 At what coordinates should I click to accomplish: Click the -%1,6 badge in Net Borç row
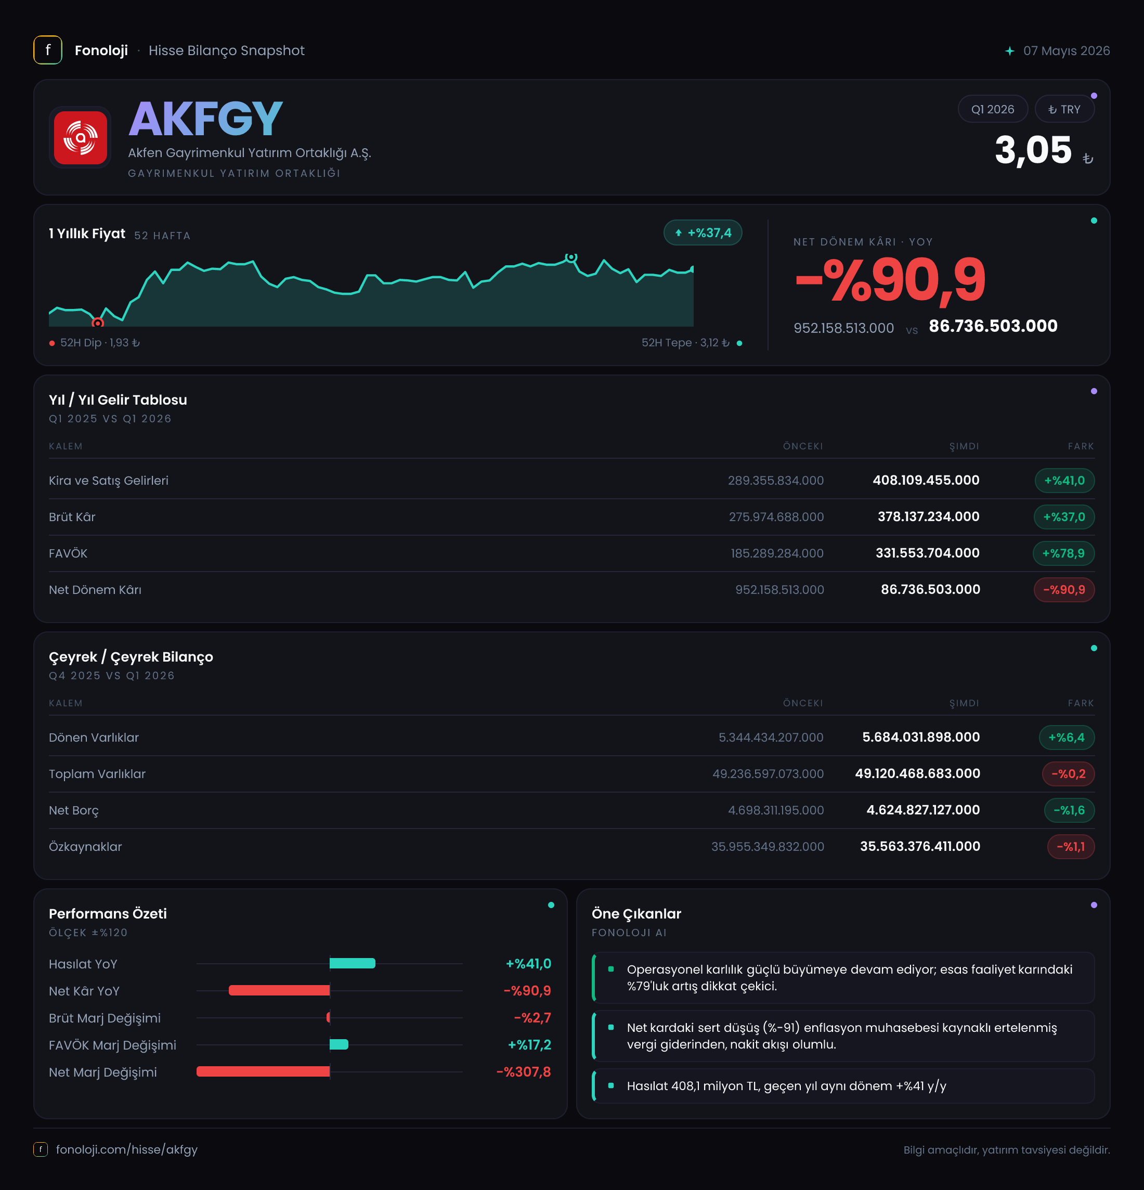(x=1069, y=810)
